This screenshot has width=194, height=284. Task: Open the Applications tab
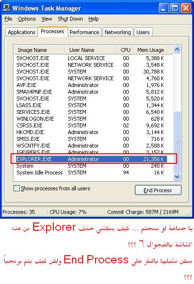click(22, 32)
